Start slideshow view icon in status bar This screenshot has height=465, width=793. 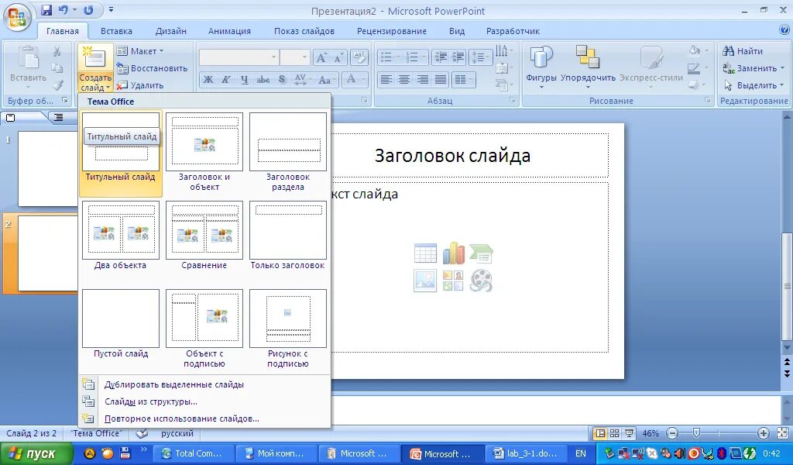point(629,434)
